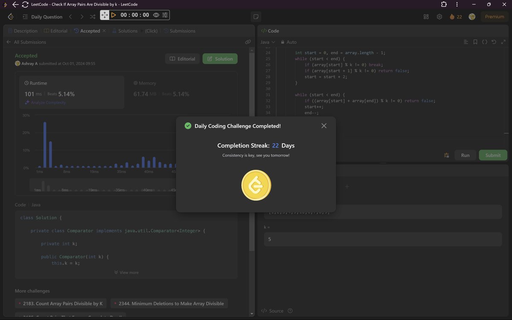The image size is (512, 320).
Task: Click the debugger icon left of Run
Action: tap(447, 155)
